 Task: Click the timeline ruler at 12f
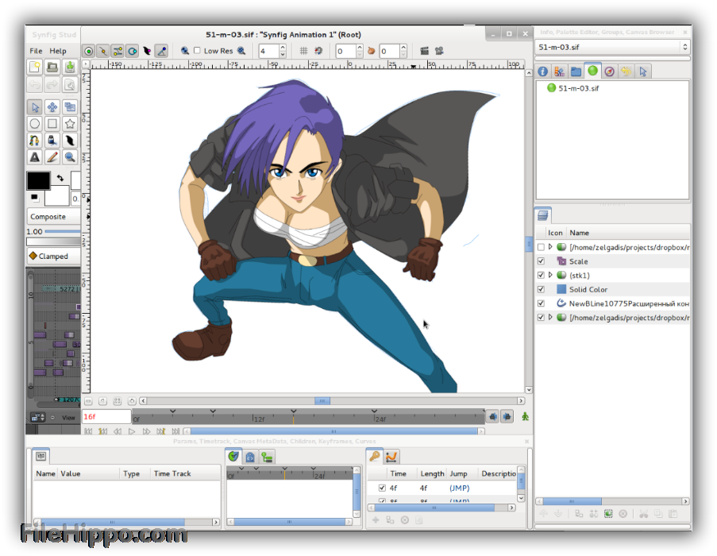254,416
